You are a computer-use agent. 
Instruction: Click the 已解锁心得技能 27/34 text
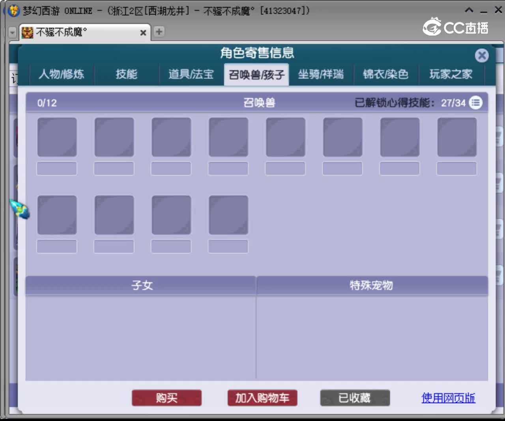click(410, 103)
